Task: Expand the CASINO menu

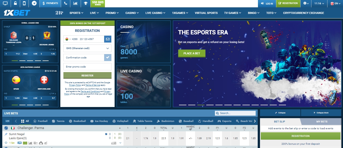Action: [132, 13]
